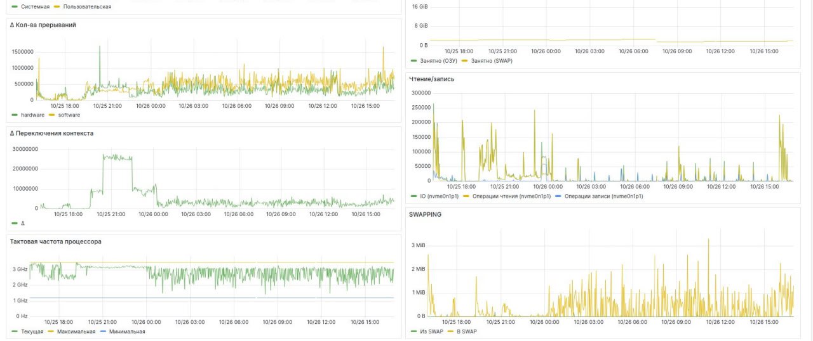Open the "Чтение/запись" panel title menu

tap(431, 79)
